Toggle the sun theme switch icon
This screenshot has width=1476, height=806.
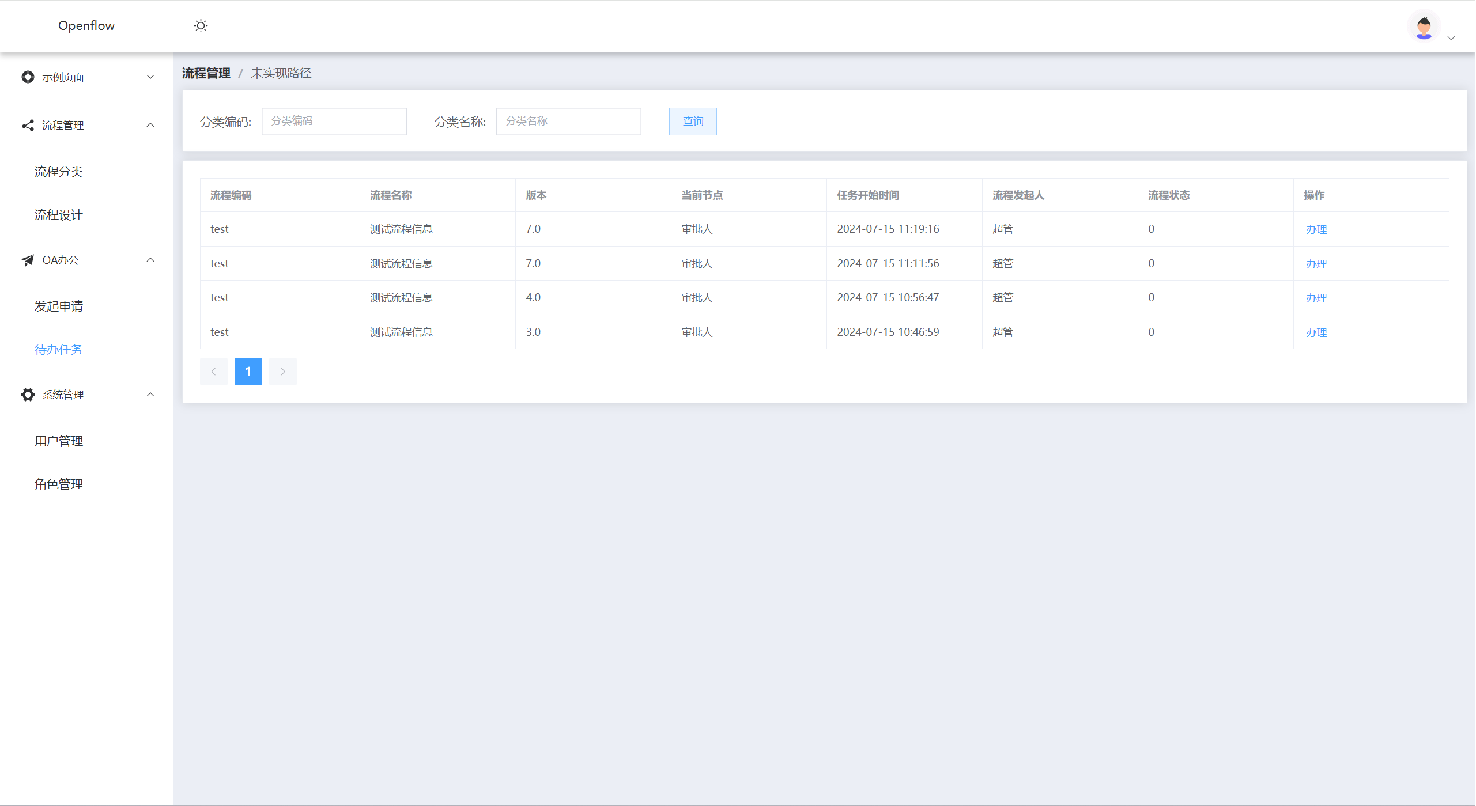click(x=201, y=26)
